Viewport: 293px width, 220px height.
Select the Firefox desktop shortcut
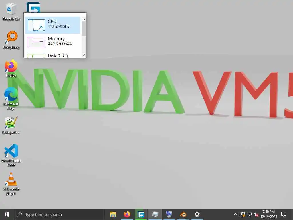(x=11, y=68)
